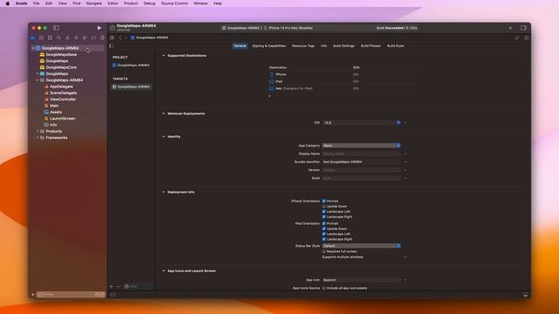Go back with the editor back arrow
559x314 pixels.
click(x=121, y=38)
